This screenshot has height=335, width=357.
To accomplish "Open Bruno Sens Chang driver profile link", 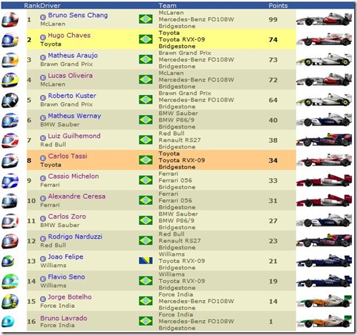I will coord(78,15).
